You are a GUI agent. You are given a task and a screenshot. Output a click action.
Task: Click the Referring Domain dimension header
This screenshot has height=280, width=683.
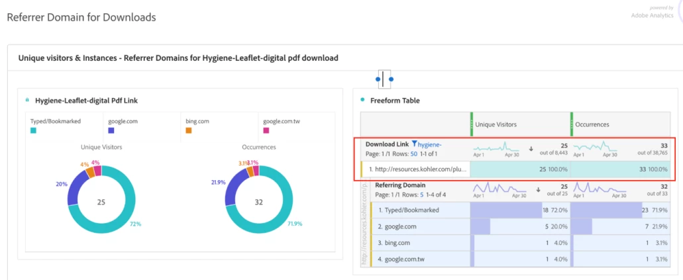[399, 185]
